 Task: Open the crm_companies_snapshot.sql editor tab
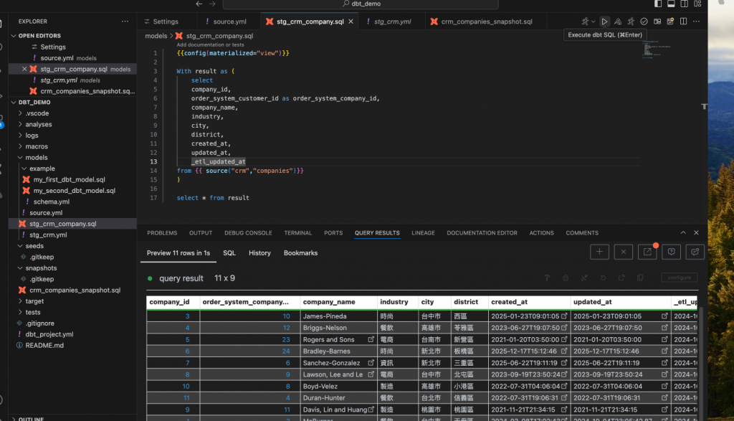(x=486, y=22)
